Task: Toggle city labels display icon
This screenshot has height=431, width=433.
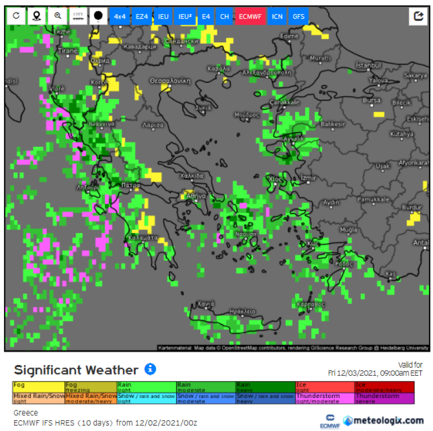Action: point(78,16)
